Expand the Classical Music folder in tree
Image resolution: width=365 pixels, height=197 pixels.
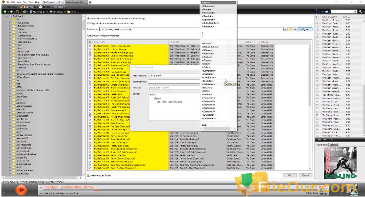click(10, 36)
